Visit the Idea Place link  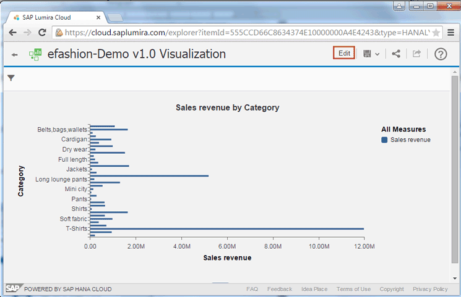click(x=314, y=289)
